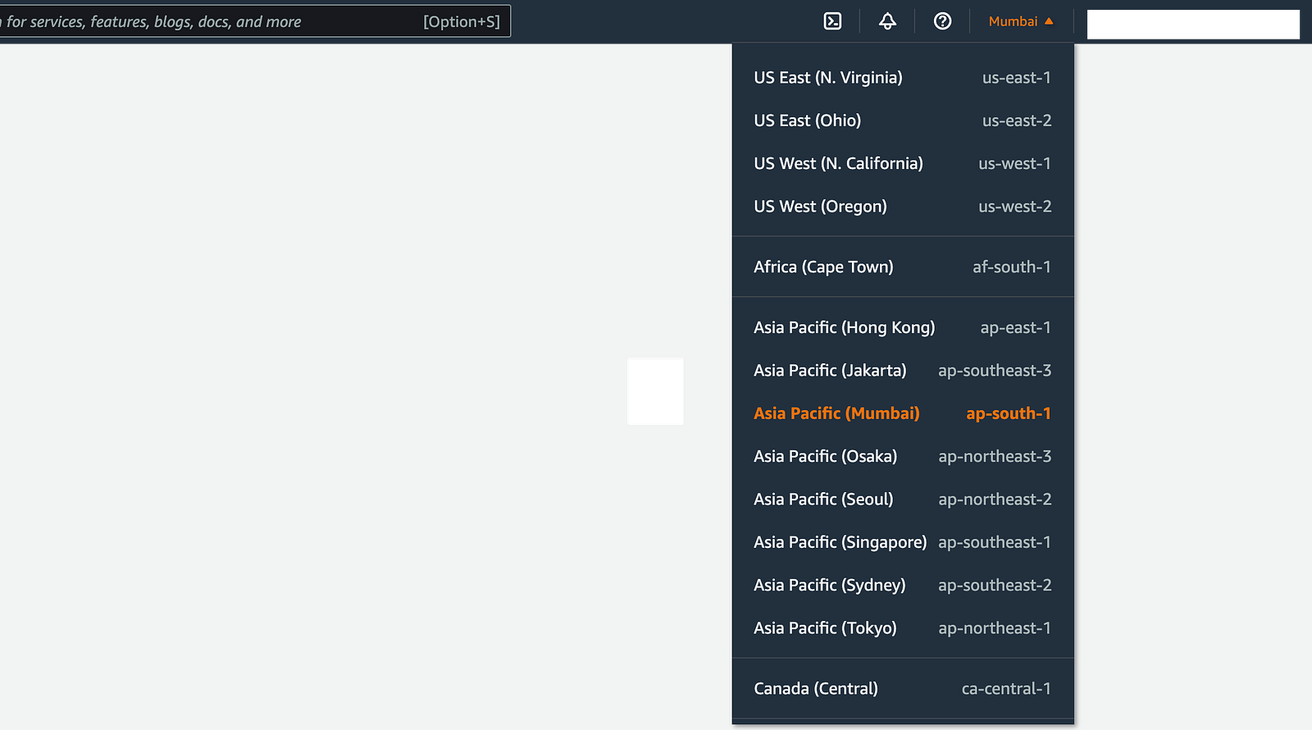Screen dimensions: 1312x730
Task: Choose US West (Oregon) region
Action: (903, 207)
